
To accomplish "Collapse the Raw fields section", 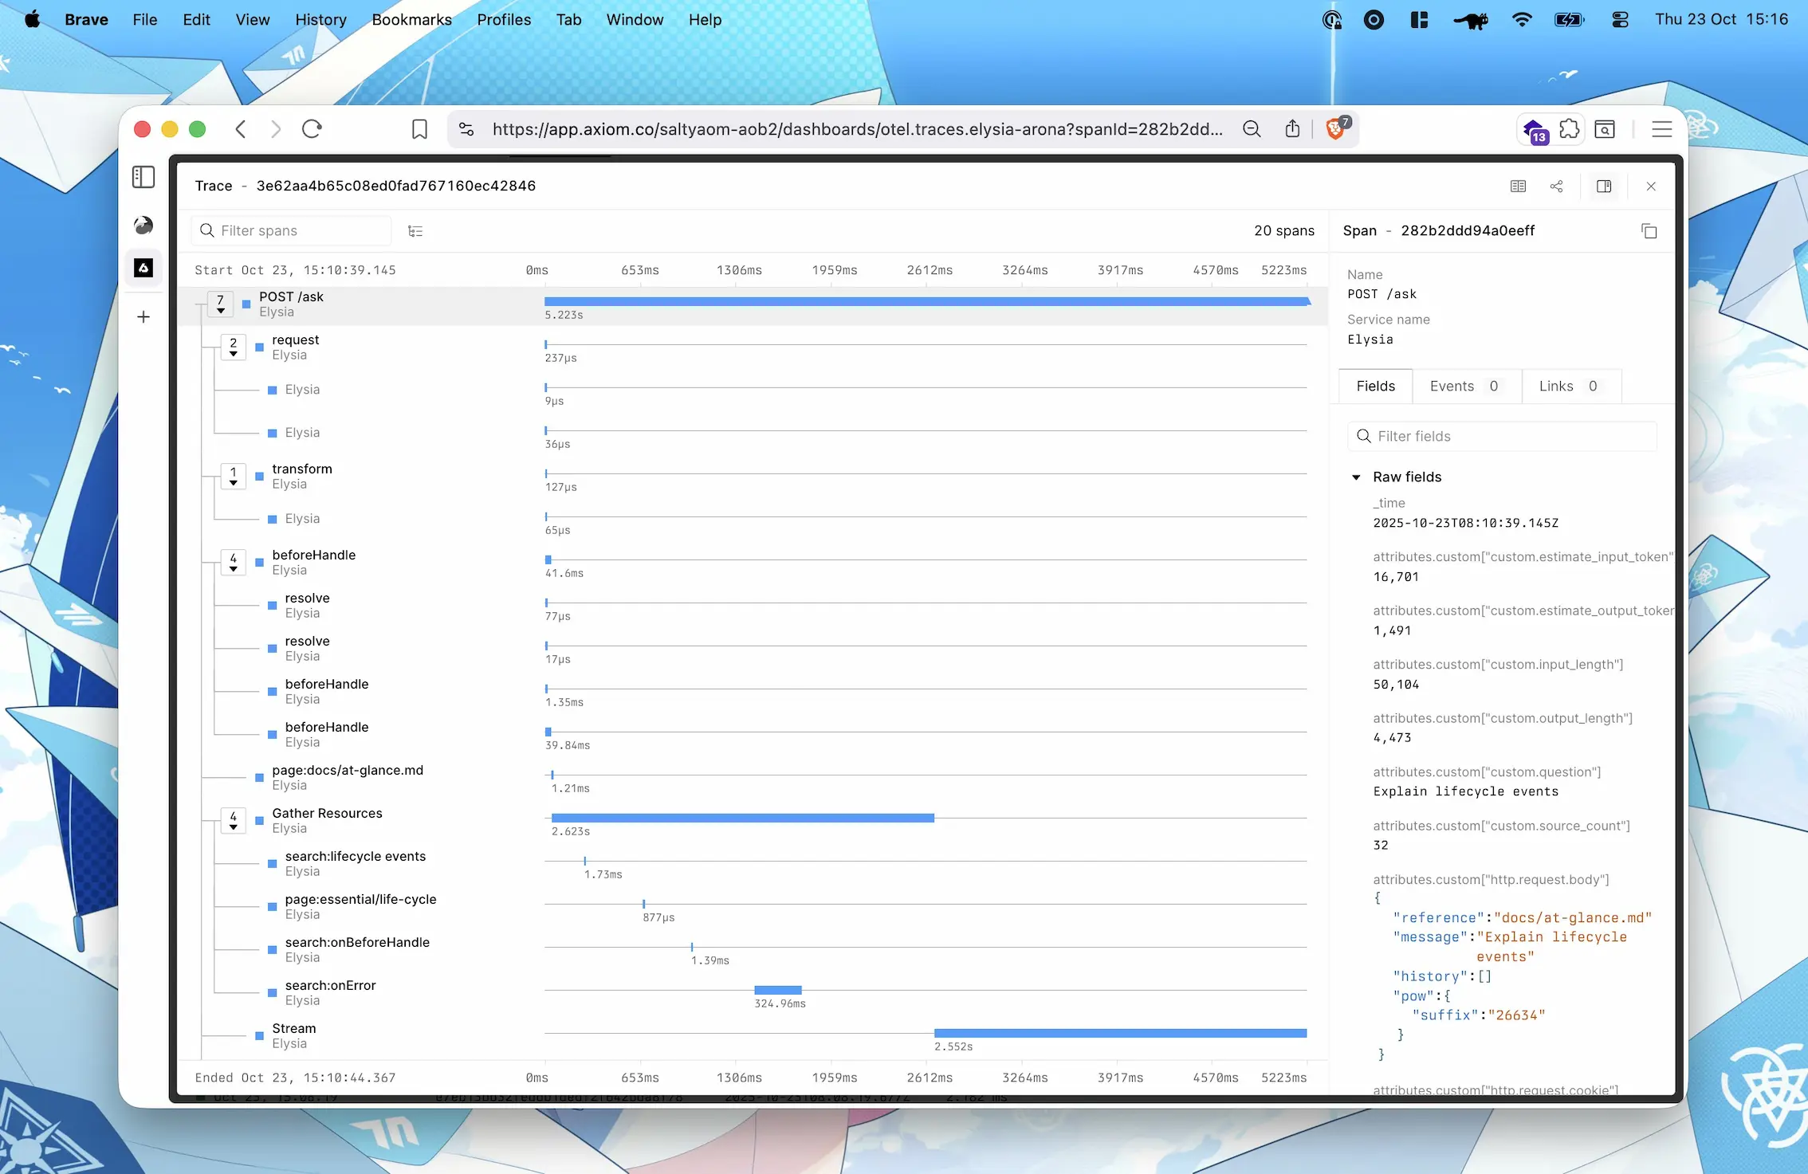I will (x=1356, y=477).
